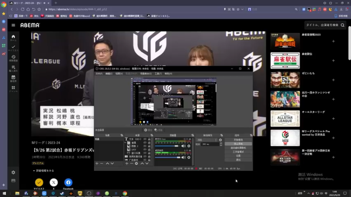Click OBS 退出 exit button
Image resolution: width=351 pixels, height=197 pixels.
pos(238,160)
